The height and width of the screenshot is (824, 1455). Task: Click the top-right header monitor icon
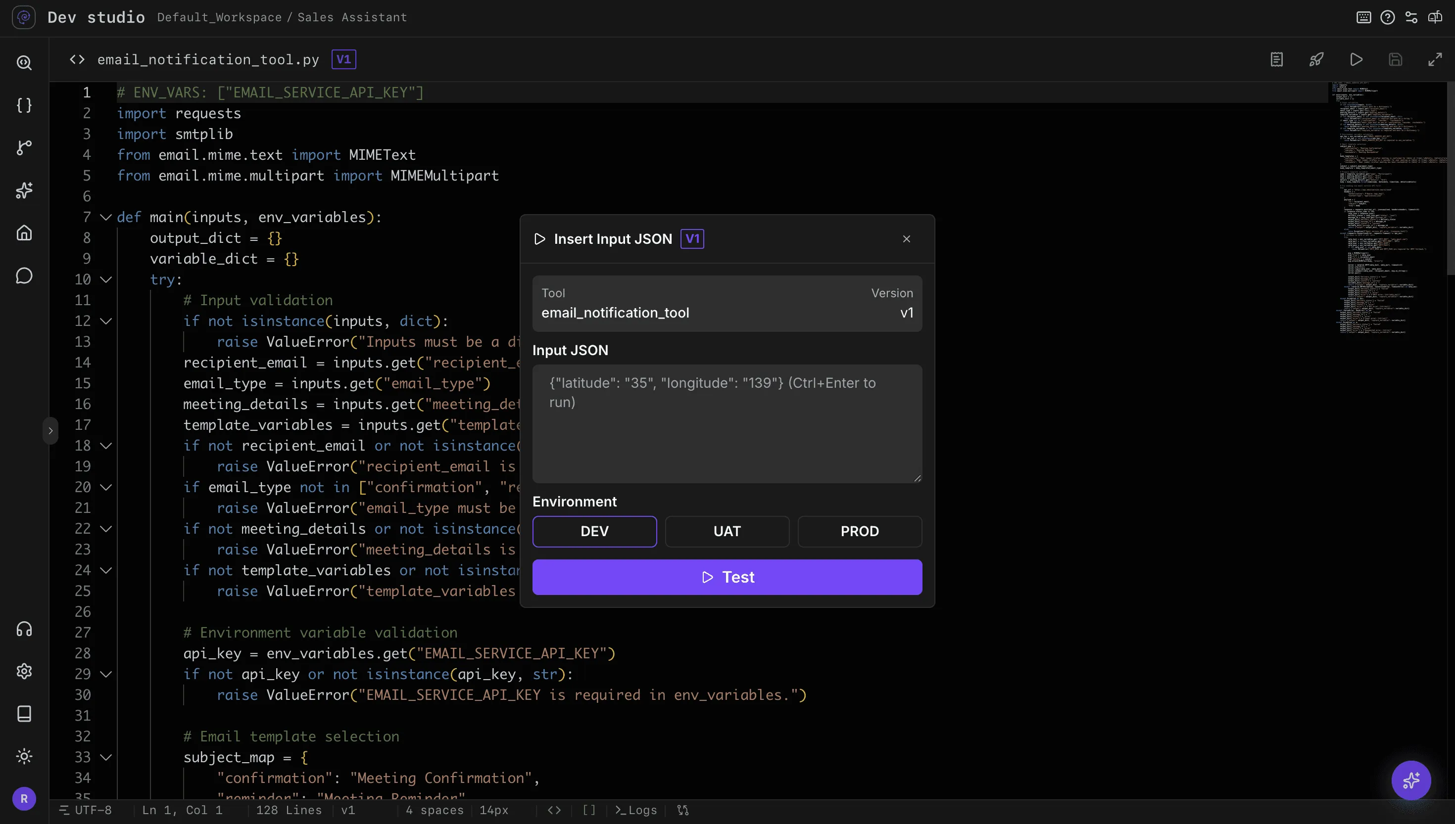(1435, 17)
